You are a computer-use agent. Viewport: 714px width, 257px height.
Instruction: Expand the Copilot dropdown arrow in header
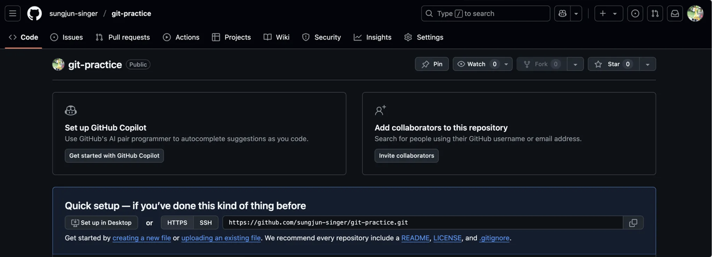pos(576,13)
